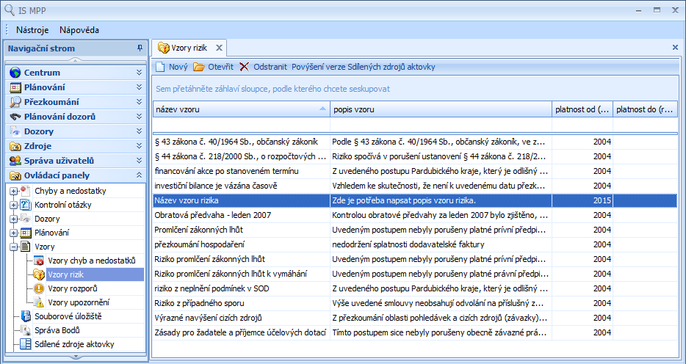Image resolution: width=686 pixels, height=364 pixels.
Task: Expand the Chyby a nedostatky tree node
Action: (x=13, y=191)
